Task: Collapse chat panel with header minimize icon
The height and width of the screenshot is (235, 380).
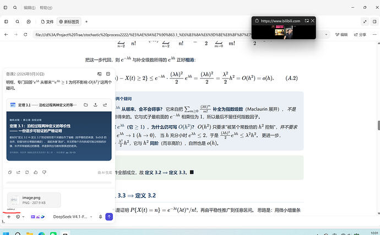Action: tap(108, 74)
